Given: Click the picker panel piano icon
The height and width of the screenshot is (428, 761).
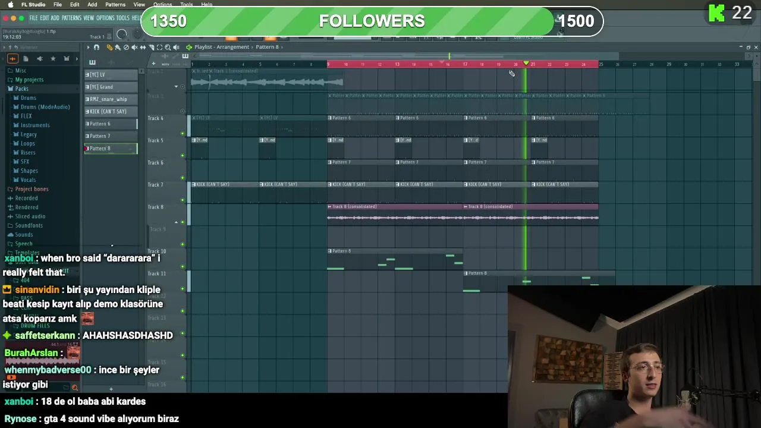Looking at the screenshot, I should point(92,62).
